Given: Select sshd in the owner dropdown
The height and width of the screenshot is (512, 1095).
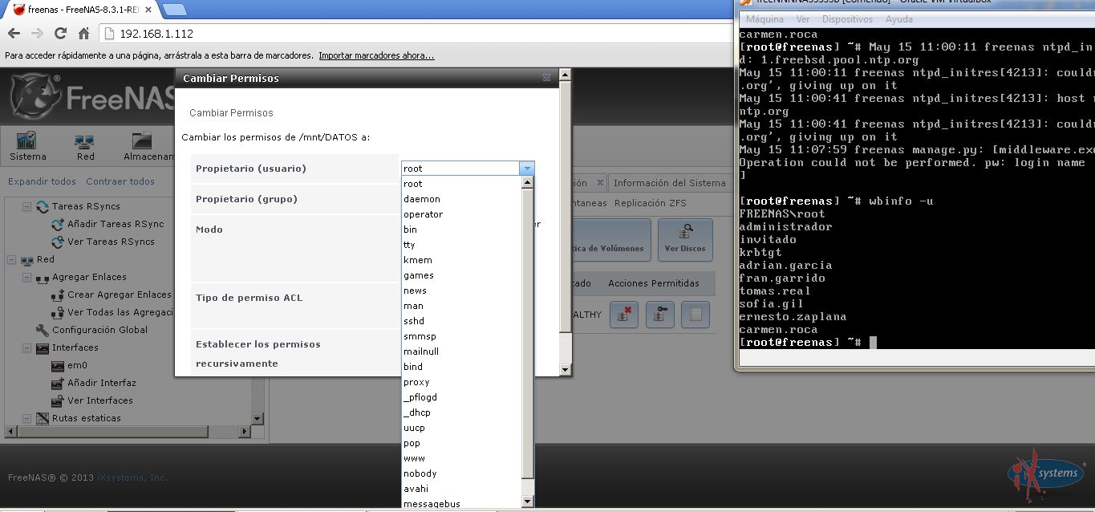Looking at the screenshot, I should pyautogui.click(x=461, y=321).
